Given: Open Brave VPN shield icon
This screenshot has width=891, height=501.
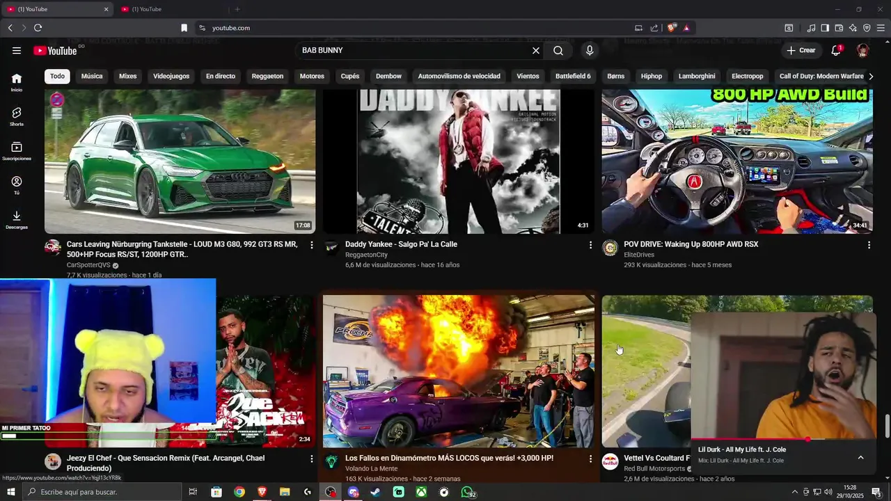Looking at the screenshot, I should pos(867,28).
